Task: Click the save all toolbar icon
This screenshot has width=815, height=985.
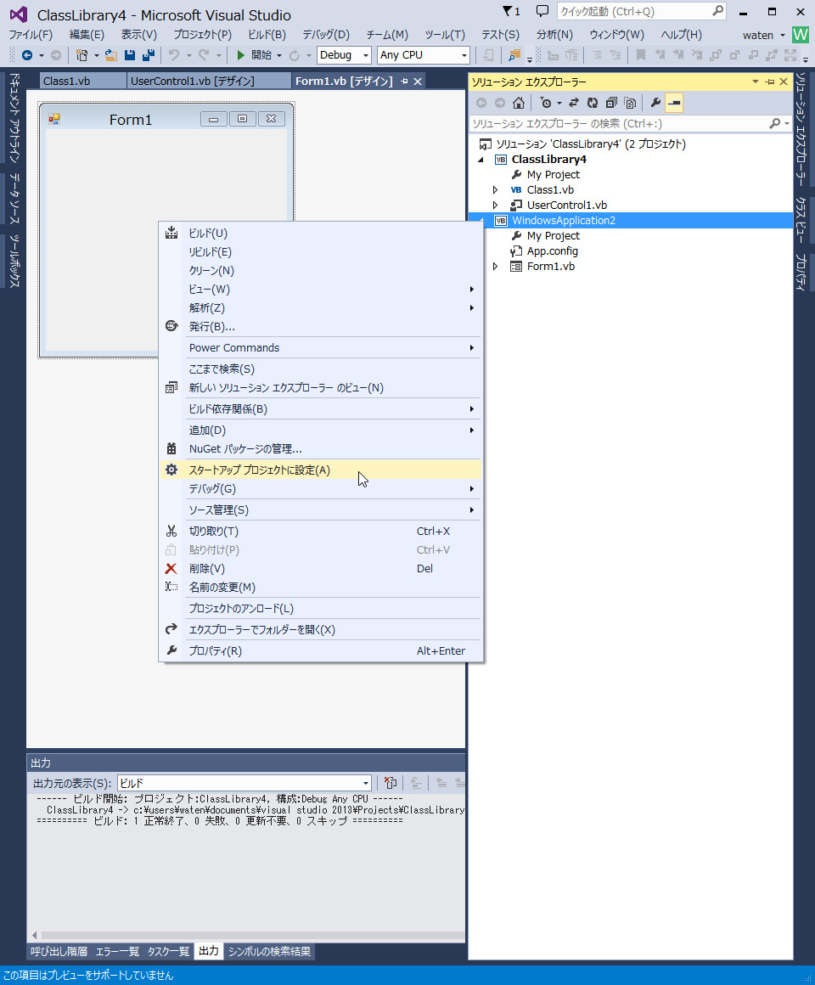Action: pyautogui.click(x=149, y=55)
